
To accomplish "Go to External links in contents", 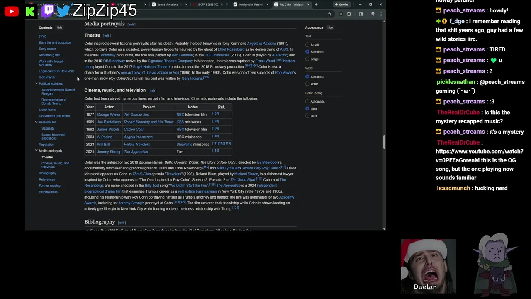I will [x=48, y=192].
